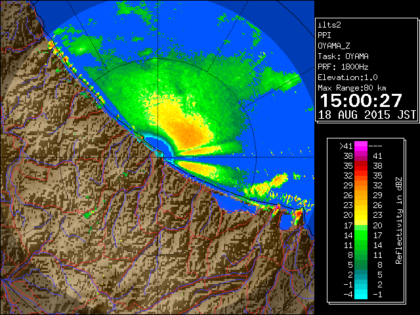Pick the yellow segment of the color bar
The width and height of the screenshot is (420, 315).
361,216
